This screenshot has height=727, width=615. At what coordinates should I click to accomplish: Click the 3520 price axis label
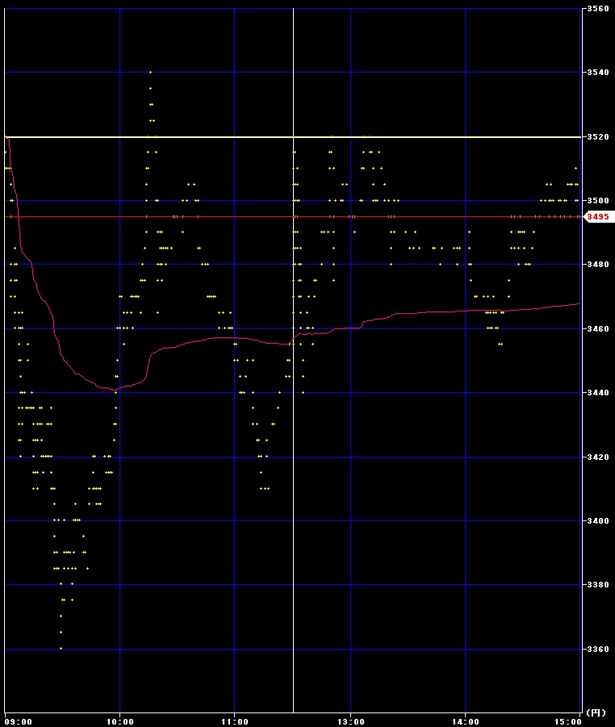pyautogui.click(x=598, y=137)
